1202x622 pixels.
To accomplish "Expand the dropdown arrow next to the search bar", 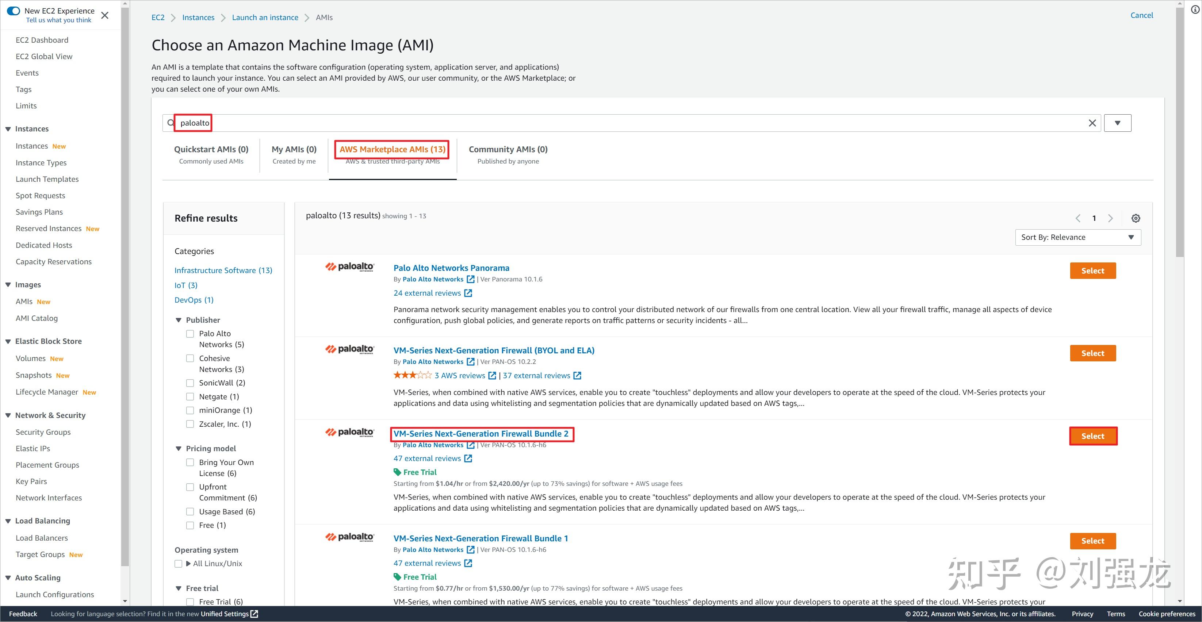I will (1118, 123).
